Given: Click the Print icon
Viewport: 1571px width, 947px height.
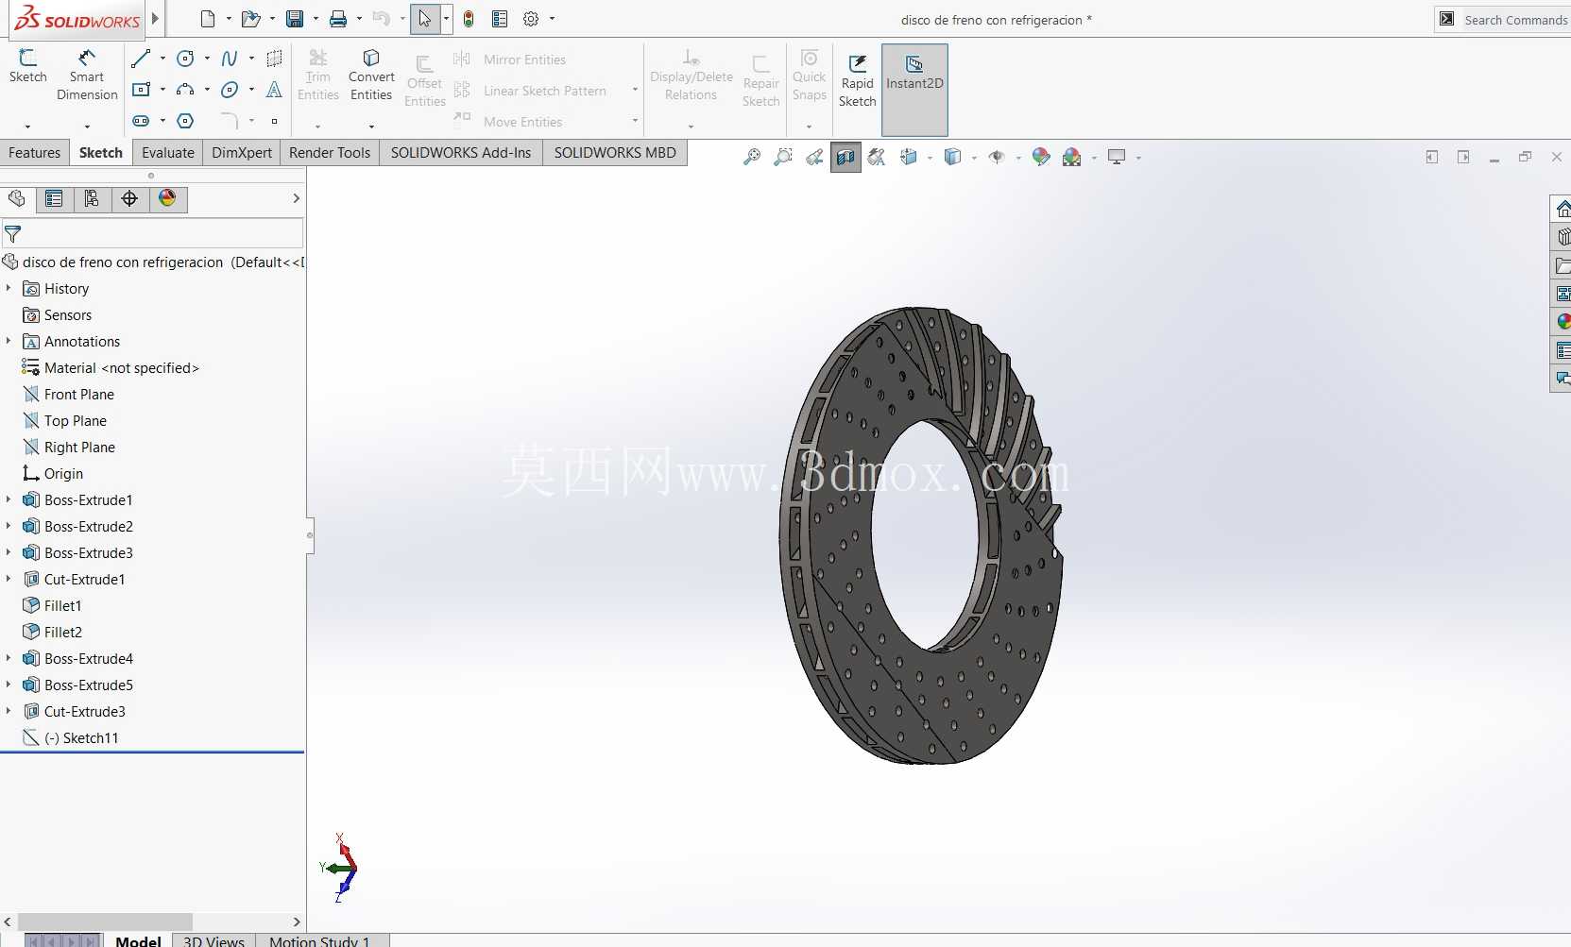Looking at the screenshot, I should (338, 19).
